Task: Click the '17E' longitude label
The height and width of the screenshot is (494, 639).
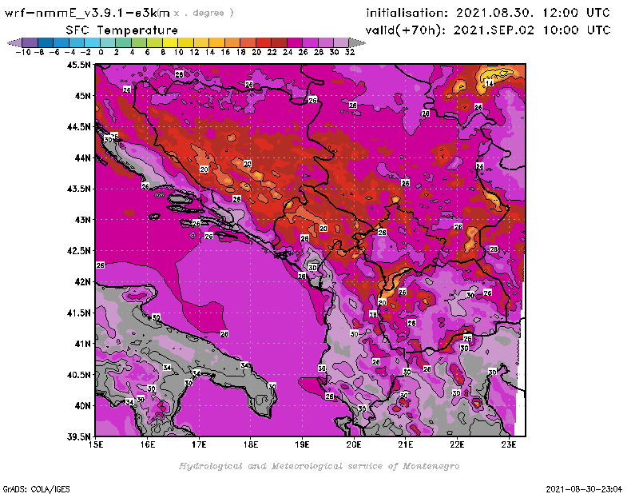Action: point(199,444)
